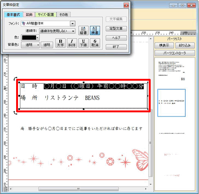Toggle underline (下線) formatting
The image size is (199, 194).
(x=83, y=43)
